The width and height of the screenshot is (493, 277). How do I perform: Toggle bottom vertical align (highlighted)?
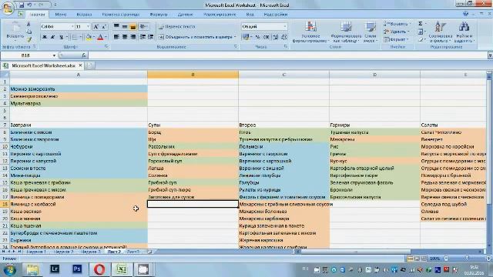coord(133,27)
